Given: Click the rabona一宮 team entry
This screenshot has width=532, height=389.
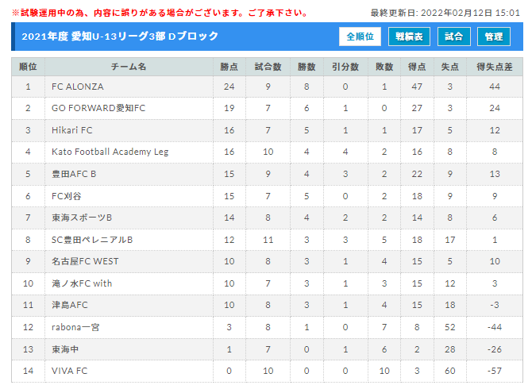Looking at the screenshot, I should pyautogui.click(x=75, y=327).
